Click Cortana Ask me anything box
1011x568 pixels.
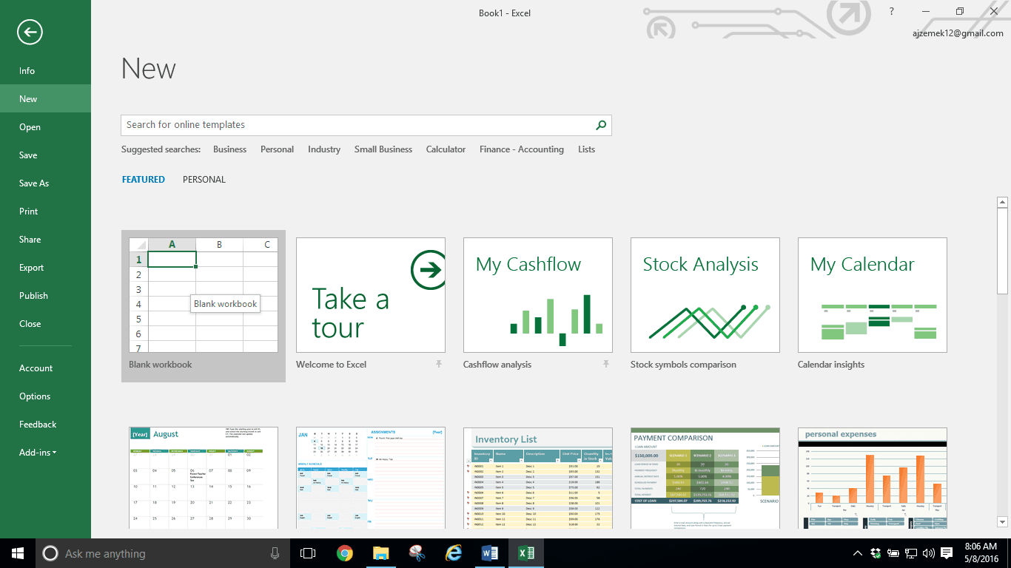pyautogui.click(x=161, y=553)
